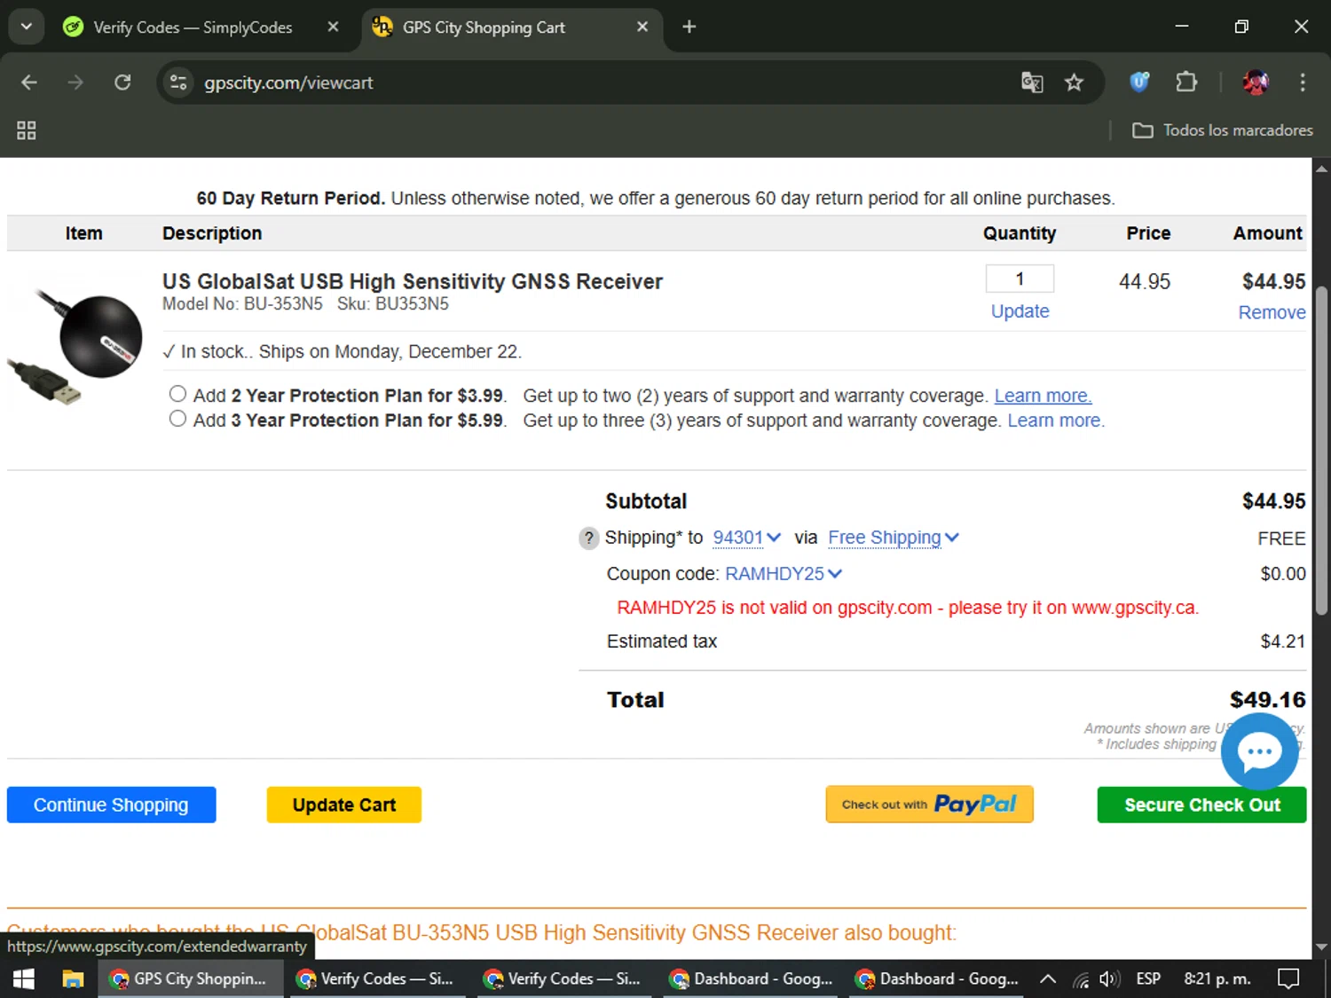This screenshot has height=998, width=1331.
Task: Open the taskbar clock showing 8:21 p. m.
Action: coord(1217,978)
